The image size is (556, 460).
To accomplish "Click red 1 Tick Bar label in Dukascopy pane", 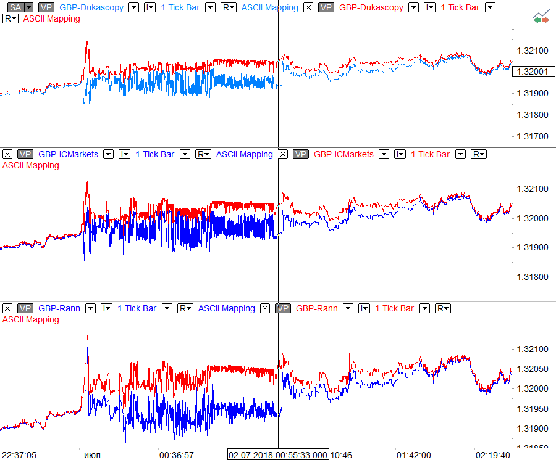I will pos(460,7).
